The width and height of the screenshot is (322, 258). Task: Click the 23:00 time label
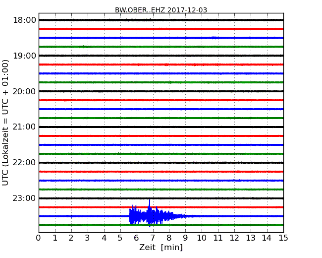coord(24,198)
